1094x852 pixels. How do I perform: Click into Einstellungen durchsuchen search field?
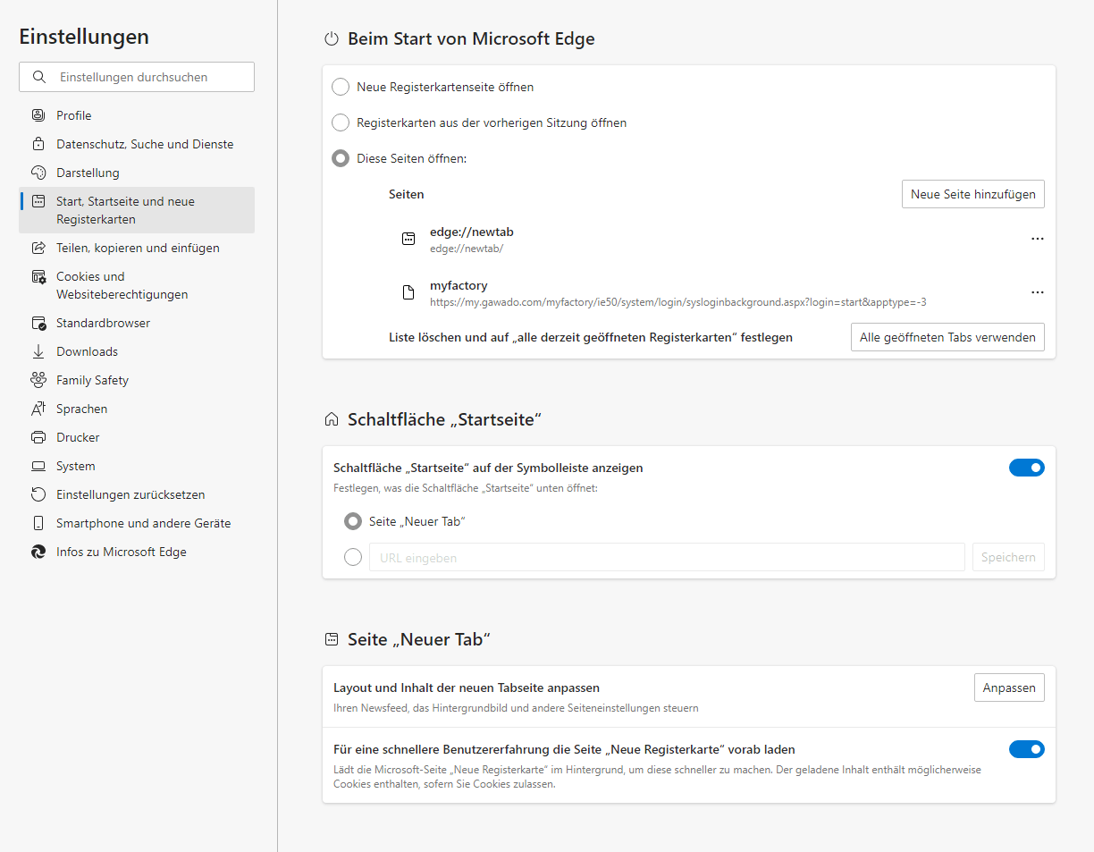(137, 77)
